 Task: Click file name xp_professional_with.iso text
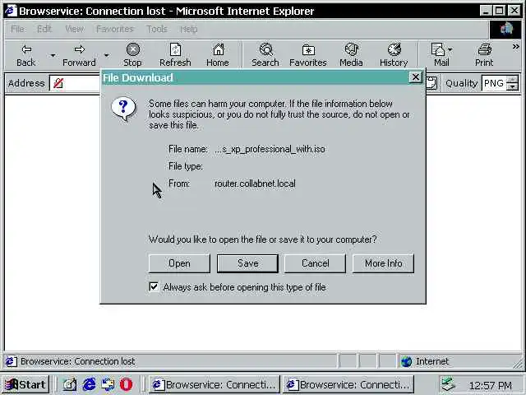(270, 149)
